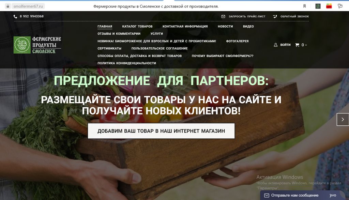Select Контактная информация in the navigation
349x200 pixels.
coord(185,27)
